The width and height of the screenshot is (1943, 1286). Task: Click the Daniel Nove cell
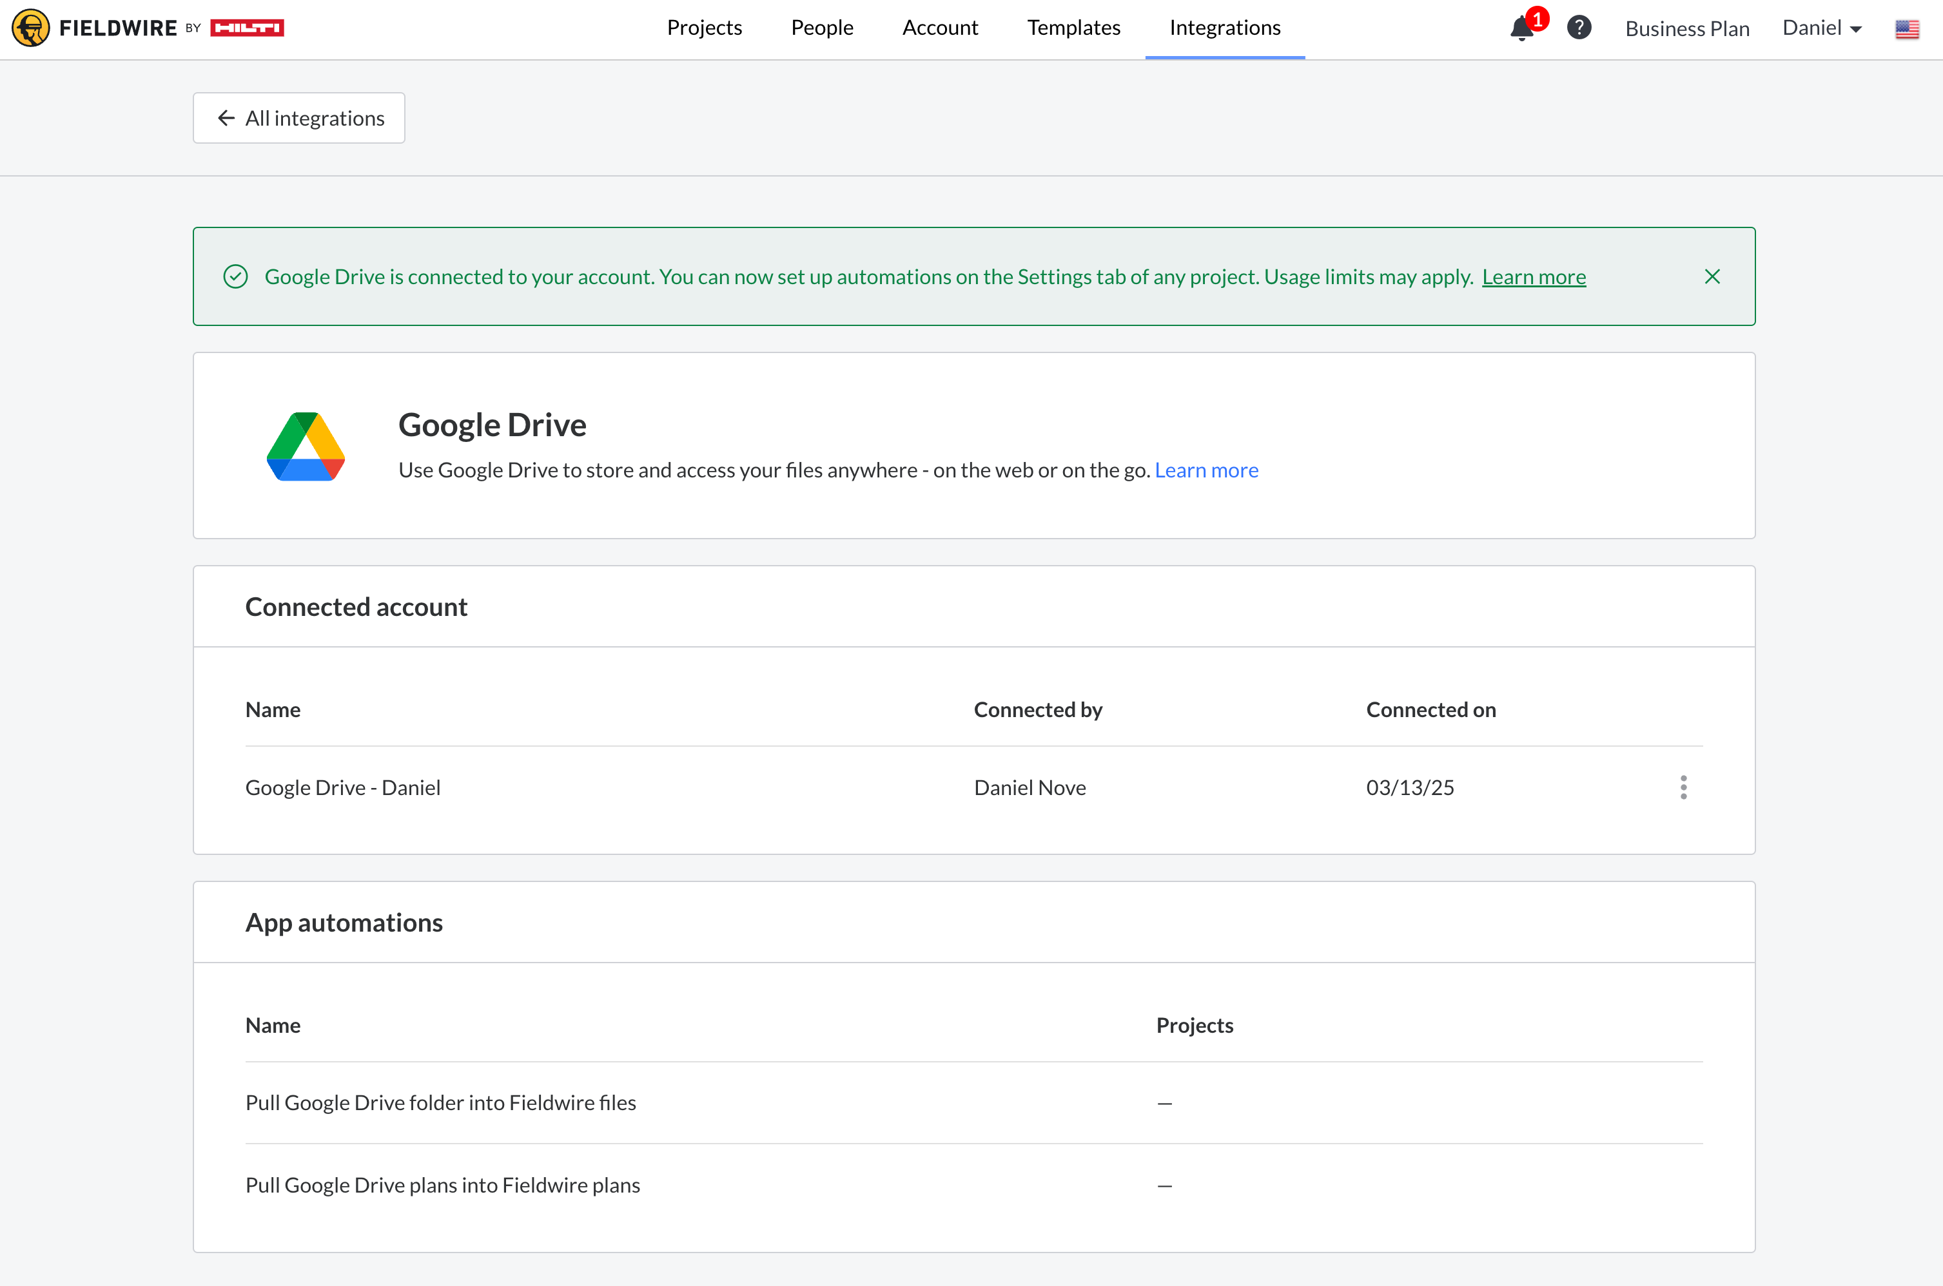(1030, 787)
